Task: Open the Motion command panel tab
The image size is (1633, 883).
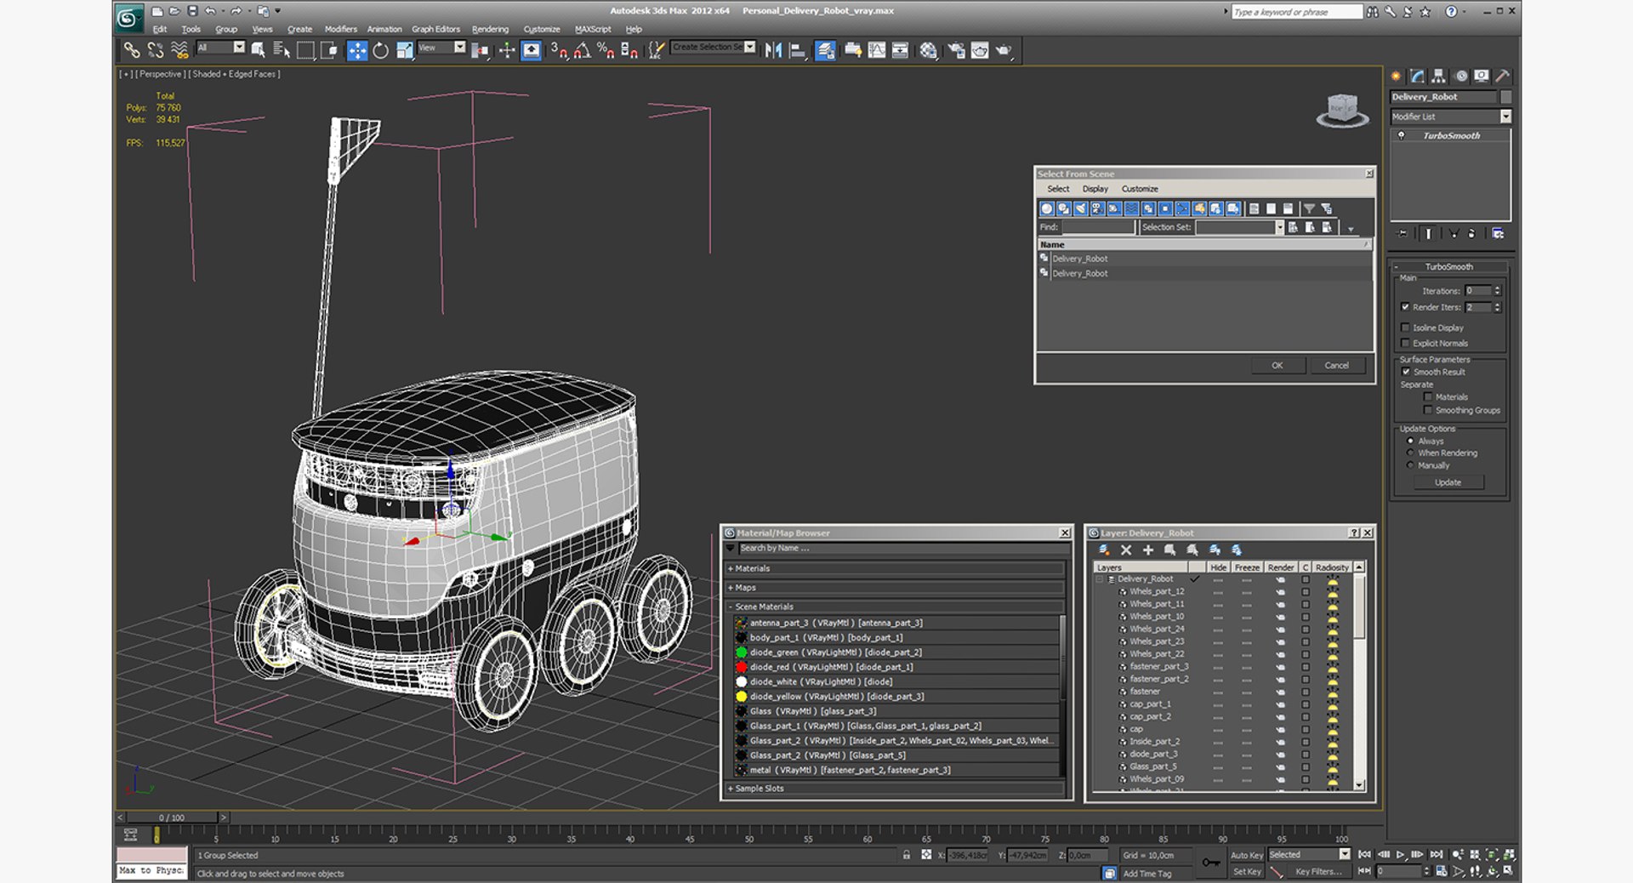Action: pyautogui.click(x=1461, y=76)
